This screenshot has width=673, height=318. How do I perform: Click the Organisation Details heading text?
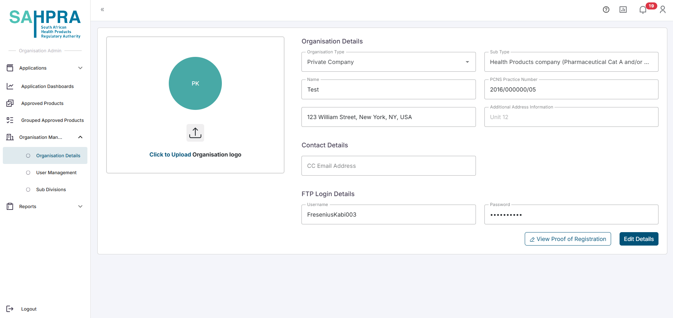pyautogui.click(x=332, y=41)
